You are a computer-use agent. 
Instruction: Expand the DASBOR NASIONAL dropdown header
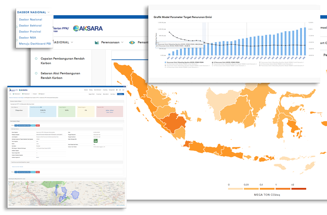(33, 12)
